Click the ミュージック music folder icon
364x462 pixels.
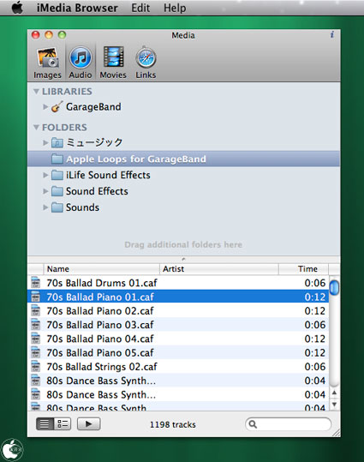click(57, 143)
